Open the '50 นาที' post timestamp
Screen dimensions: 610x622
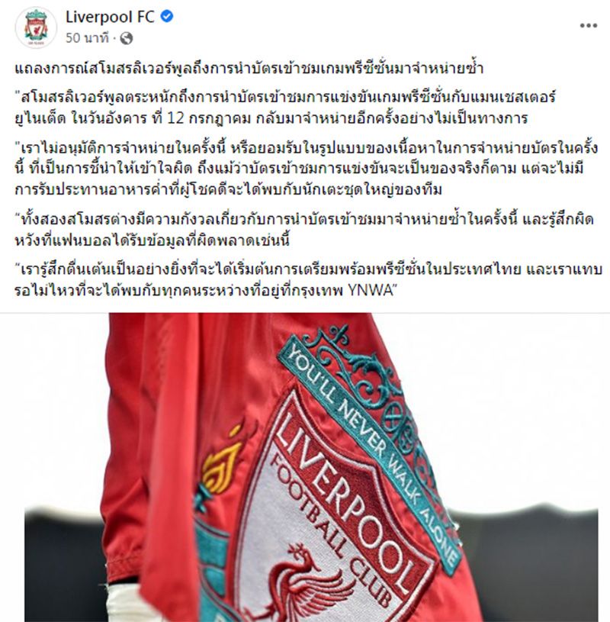click(87, 38)
